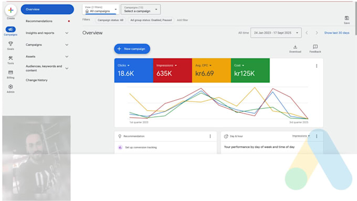This screenshot has width=357, height=201.
Task: Click Ad group status filter chip
Action: pyautogui.click(x=151, y=20)
